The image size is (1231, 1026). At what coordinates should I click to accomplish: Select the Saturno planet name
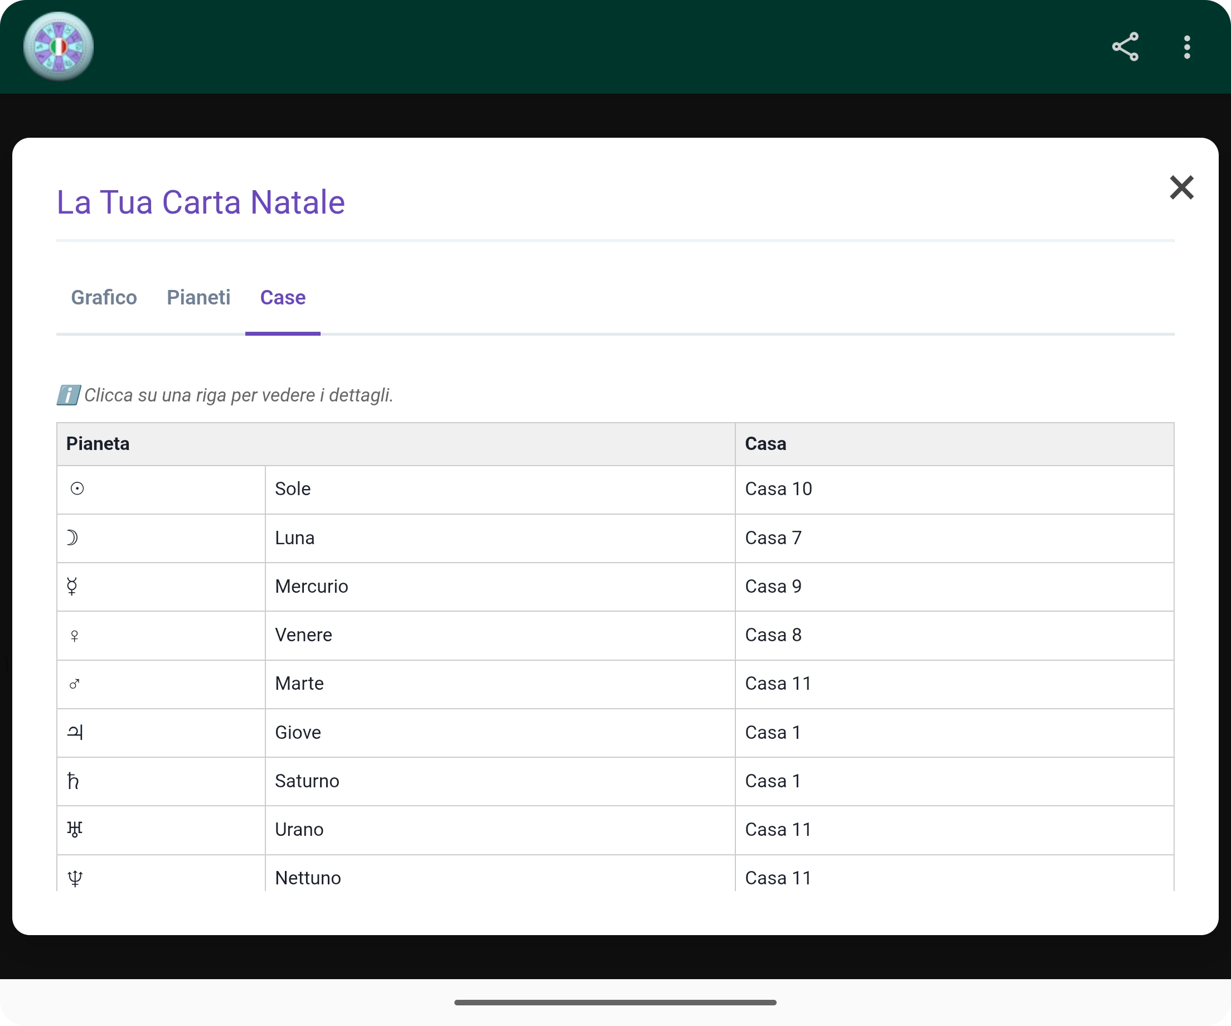point(307,781)
